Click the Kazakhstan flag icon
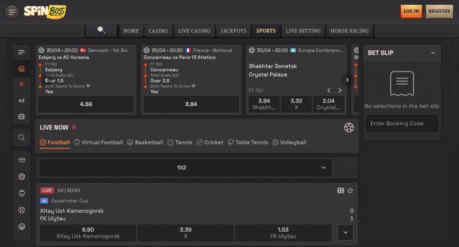Viewport: 459px width, 247px height. (44, 201)
